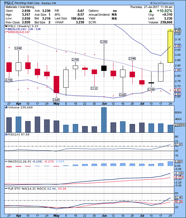Click the 2.930 callout above mid-May candle
Image resolution: width=186 pixels, height=218 pixels.
pyautogui.click(x=75, y=60)
